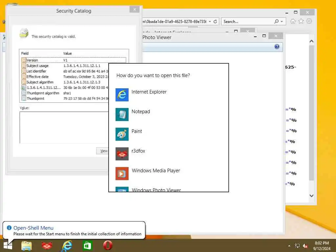
Task: Select the 1.3.6.1.4.1.311.12... field row
Action: coord(64,88)
